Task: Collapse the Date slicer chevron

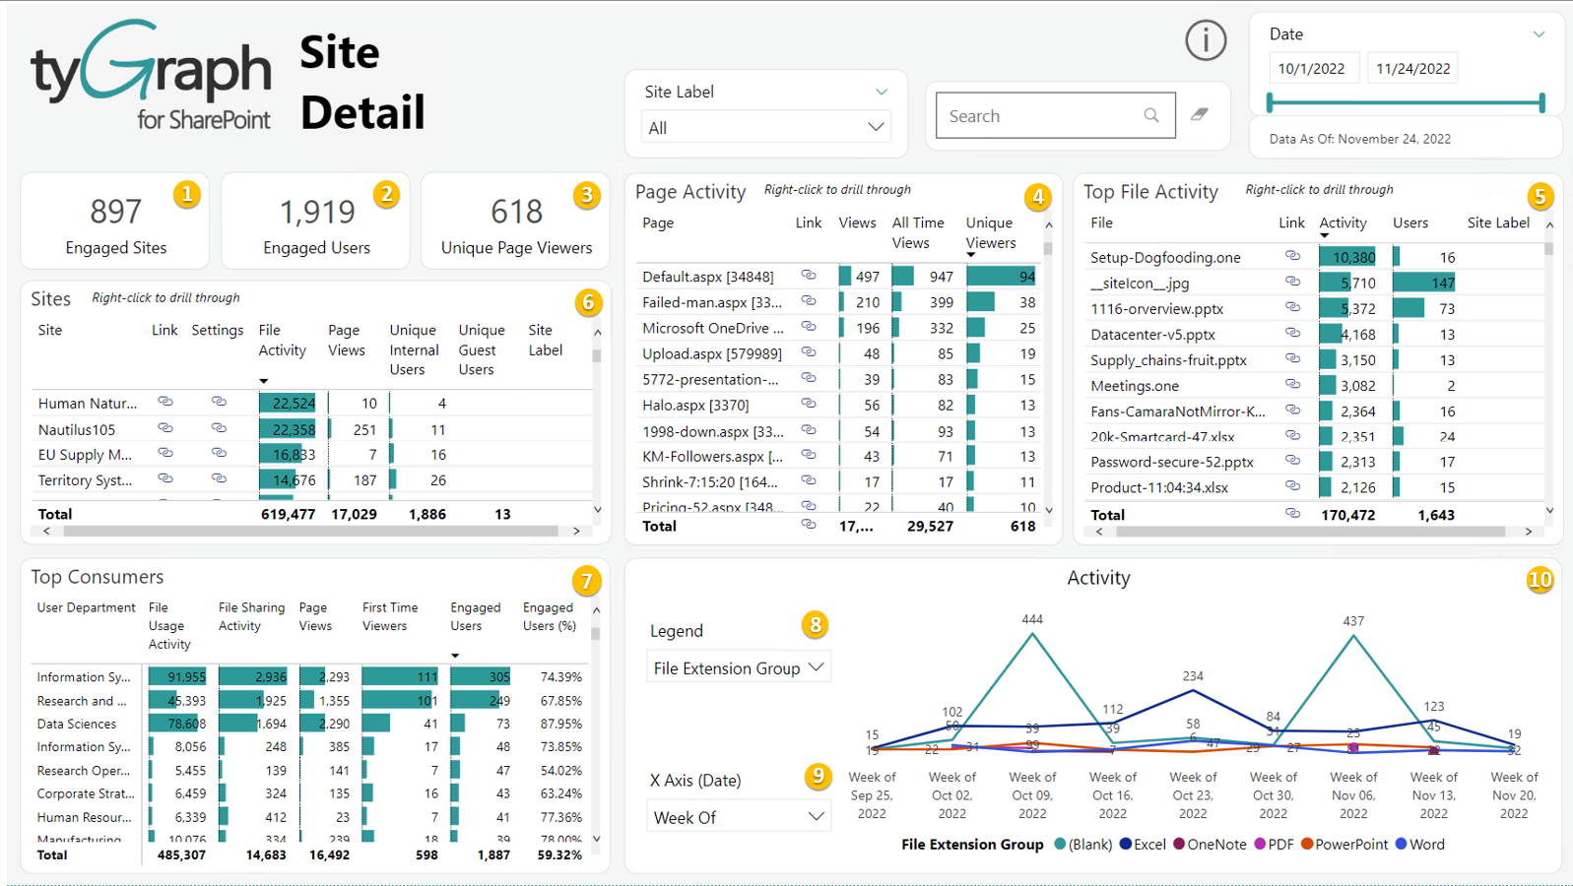Action: coord(1539,34)
